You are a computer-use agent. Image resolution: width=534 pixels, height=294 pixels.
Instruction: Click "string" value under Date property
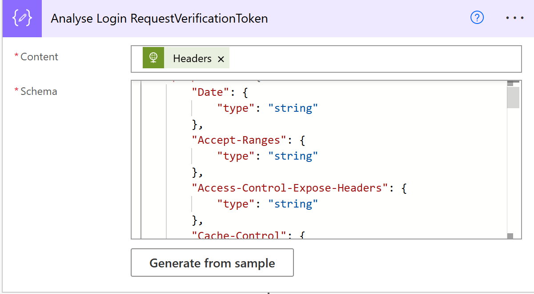click(x=293, y=108)
